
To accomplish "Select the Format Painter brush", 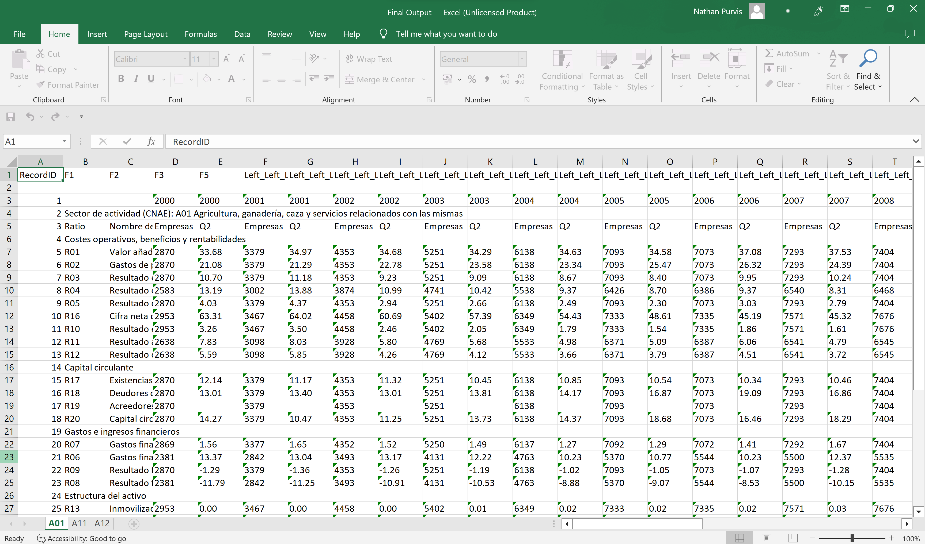I will [x=40, y=84].
